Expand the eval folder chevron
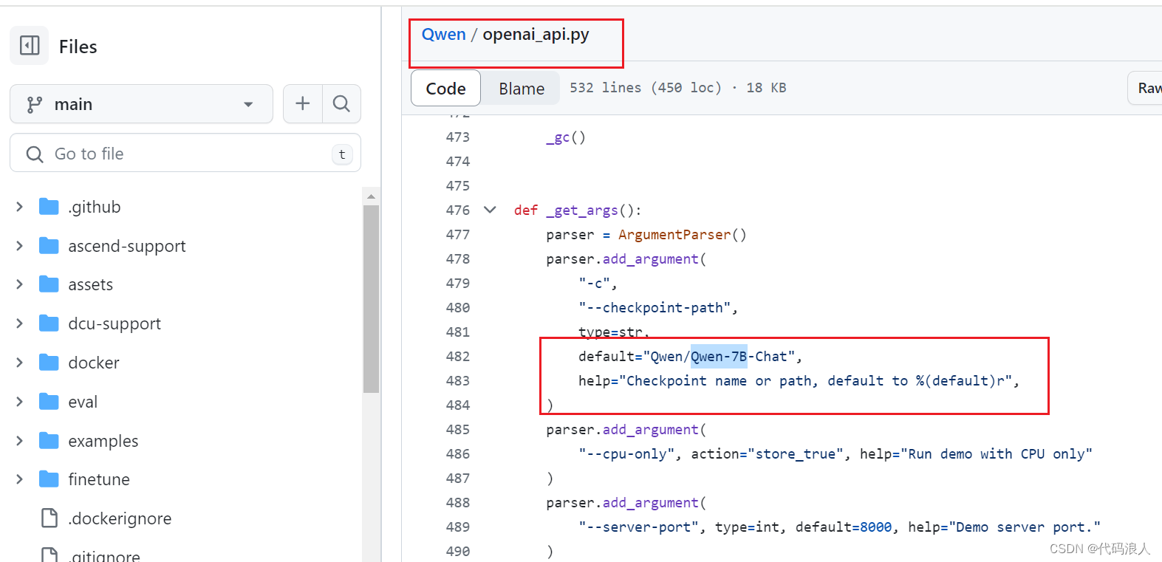1162x562 pixels. point(20,402)
